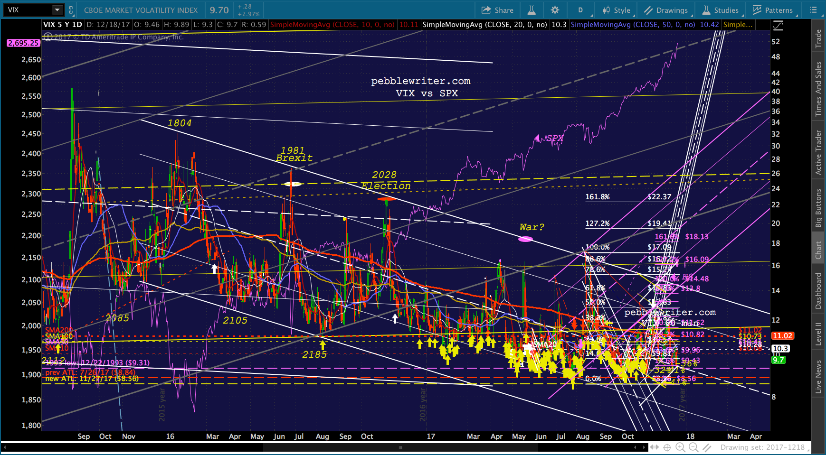The image size is (826, 455).
Task: Click the red 11.02 price axis label
Action: 782,335
